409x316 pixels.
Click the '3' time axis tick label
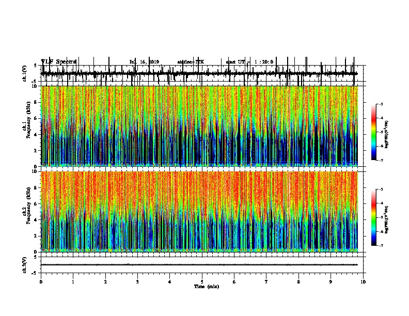(137, 282)
